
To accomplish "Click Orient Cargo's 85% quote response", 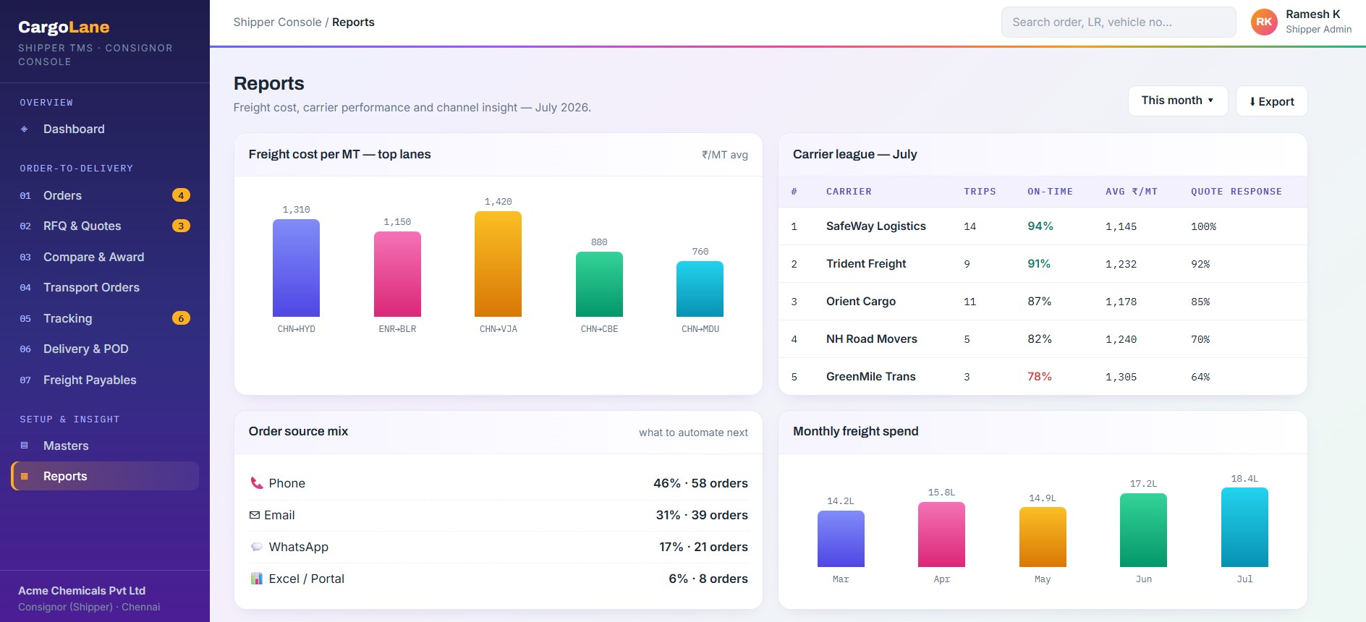I will tap(1200, 302).
